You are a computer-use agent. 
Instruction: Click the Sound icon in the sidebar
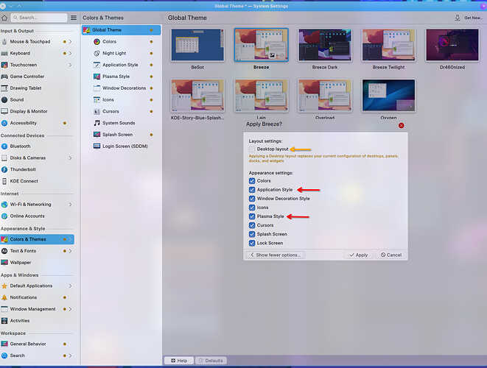point(4,99)
